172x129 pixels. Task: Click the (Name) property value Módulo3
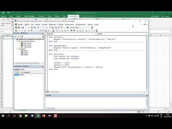pos(31,75)
